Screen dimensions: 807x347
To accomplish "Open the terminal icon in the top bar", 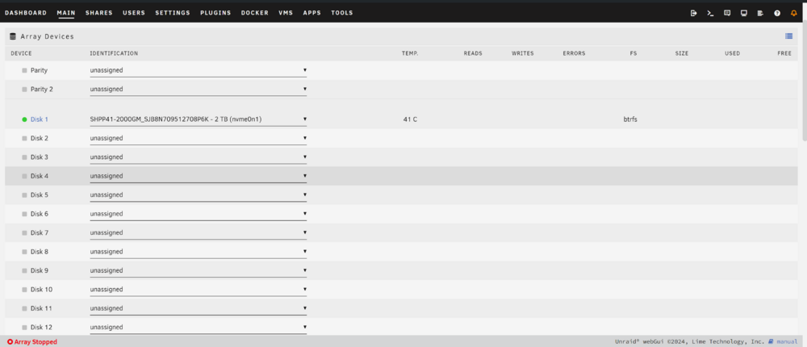I will (x=710, y=14).
